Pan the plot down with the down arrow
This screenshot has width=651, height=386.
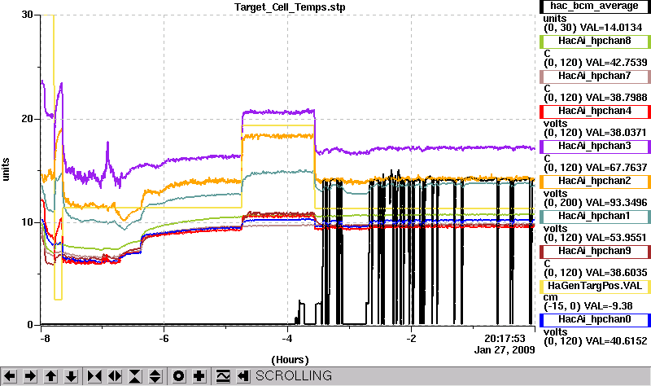(71, 376)
